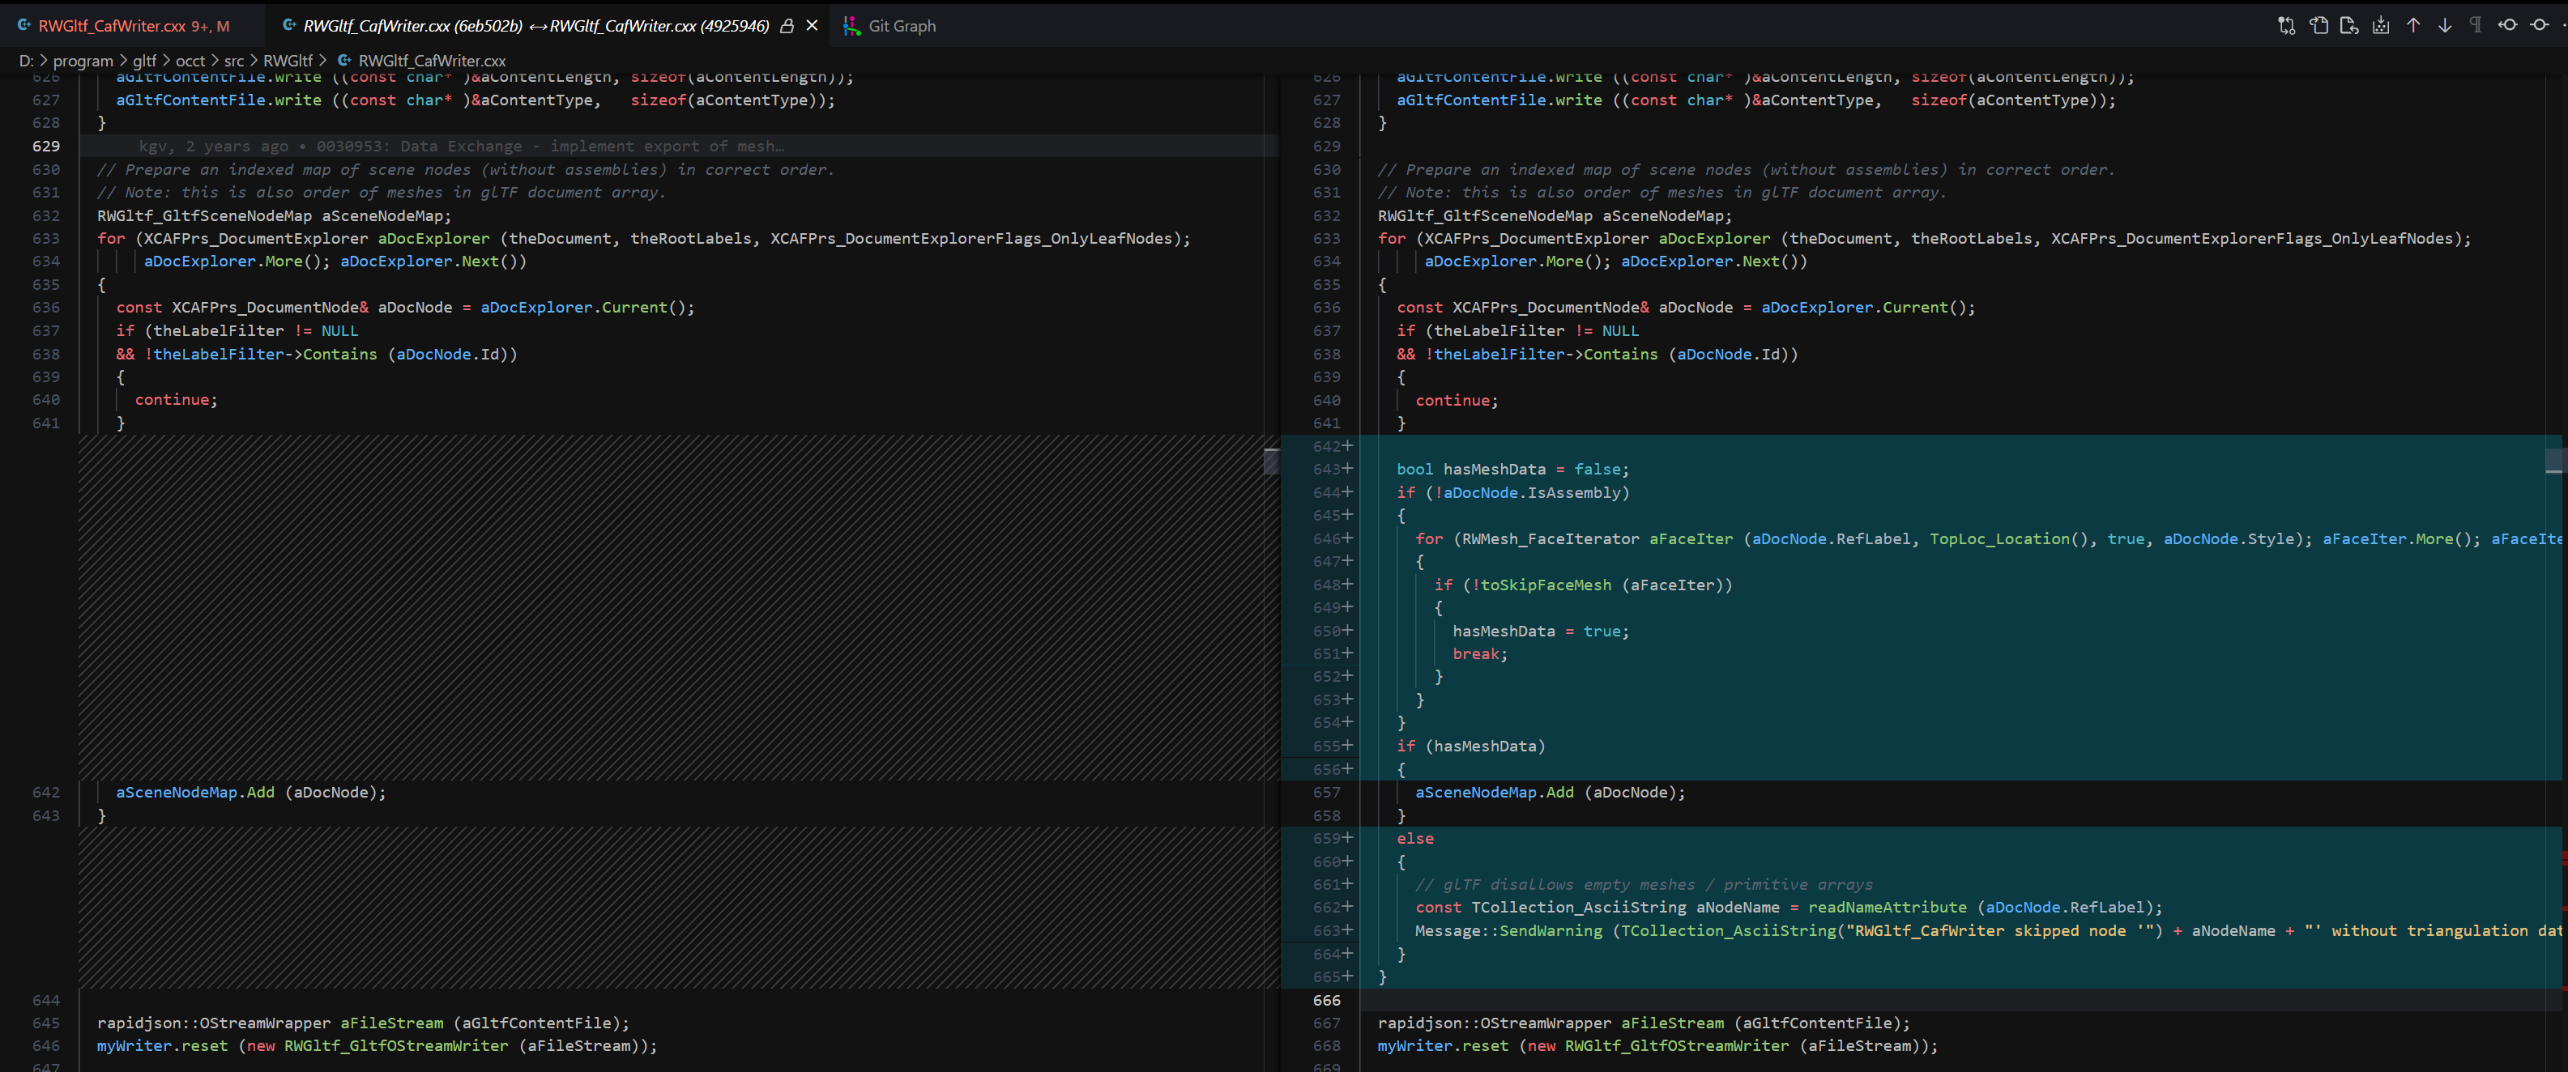The height and width of the screenshot is (1072, 2568).
Task: Expand the src breadcrumb dropdown
Action: click(x=233, y=61)
